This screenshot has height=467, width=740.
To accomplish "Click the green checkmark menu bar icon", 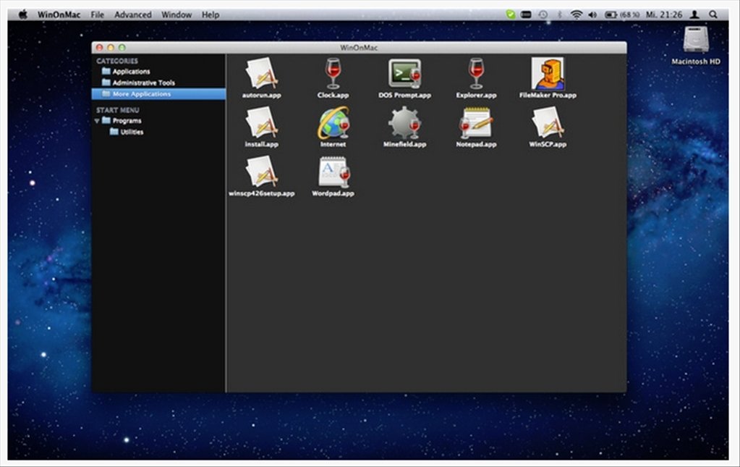I will coord(510,14).
